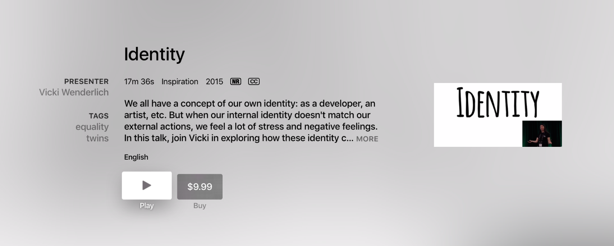Screen dimensions: 614x246
Task: Select the Identity video thumbnail
Action: tap(498, 114)
